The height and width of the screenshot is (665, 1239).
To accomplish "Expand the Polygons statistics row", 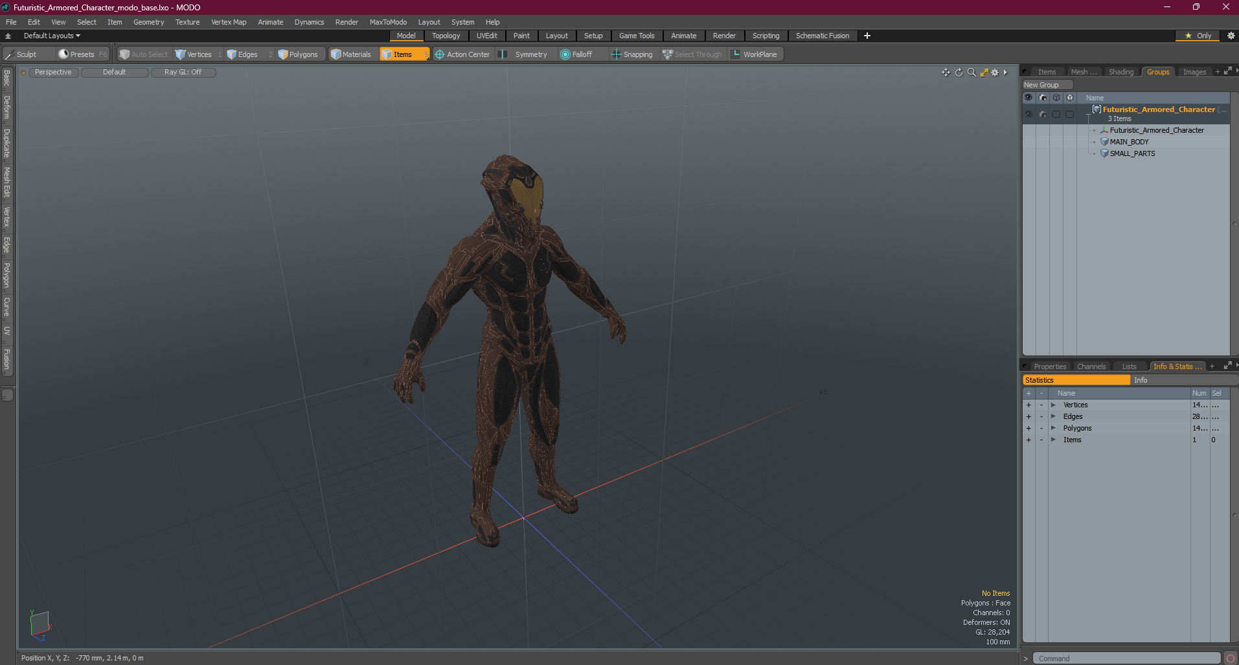I will [x=1053, y=428].
